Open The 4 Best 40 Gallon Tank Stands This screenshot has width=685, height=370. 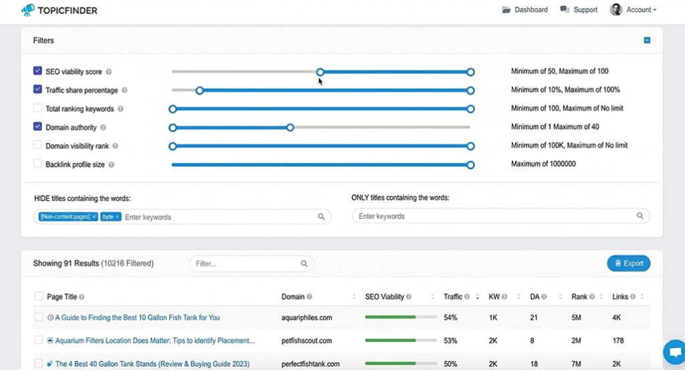point(153,363)
